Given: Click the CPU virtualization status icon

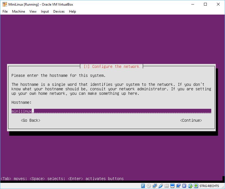Looking at the screenshot, I should click(184, 186).
